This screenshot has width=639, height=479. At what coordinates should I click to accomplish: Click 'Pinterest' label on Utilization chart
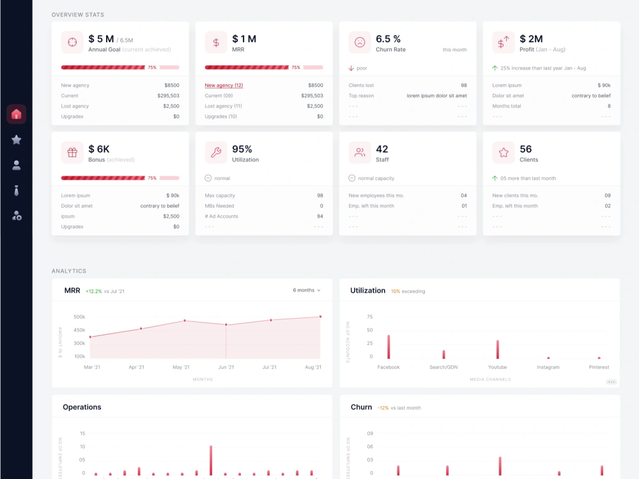[599, 367]
